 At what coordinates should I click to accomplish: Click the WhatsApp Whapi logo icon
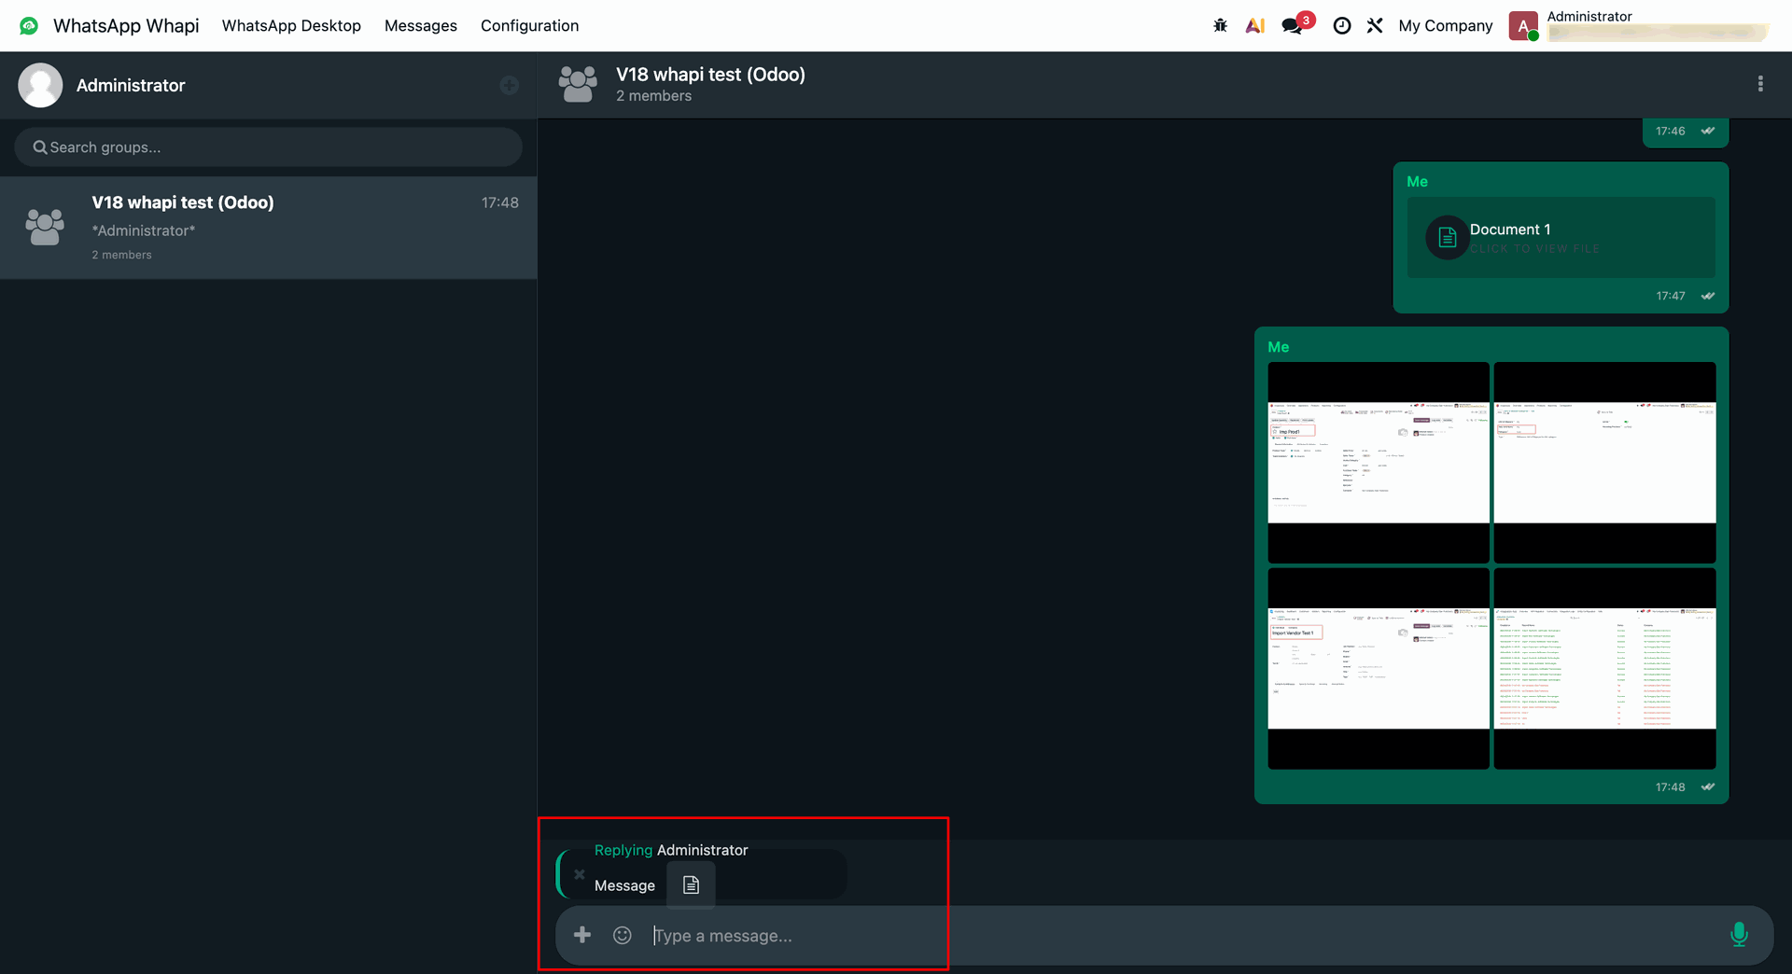click(x=29, y=26)
